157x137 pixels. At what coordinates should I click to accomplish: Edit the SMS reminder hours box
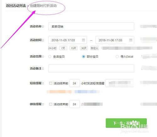(x=75, y=83)
